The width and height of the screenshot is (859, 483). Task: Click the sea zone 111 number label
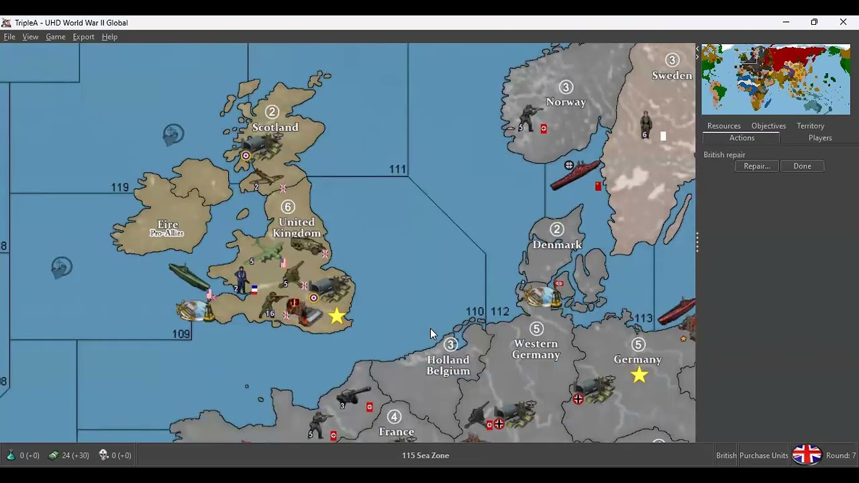coord(397,169)
